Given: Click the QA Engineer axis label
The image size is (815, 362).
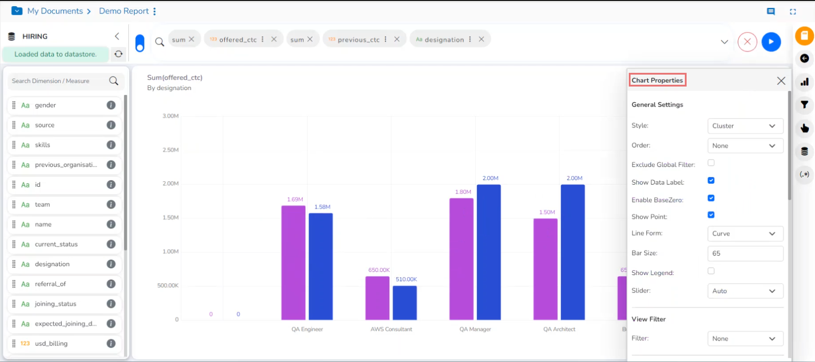Looking at the screenshot, I should click(x=307, y=329).
